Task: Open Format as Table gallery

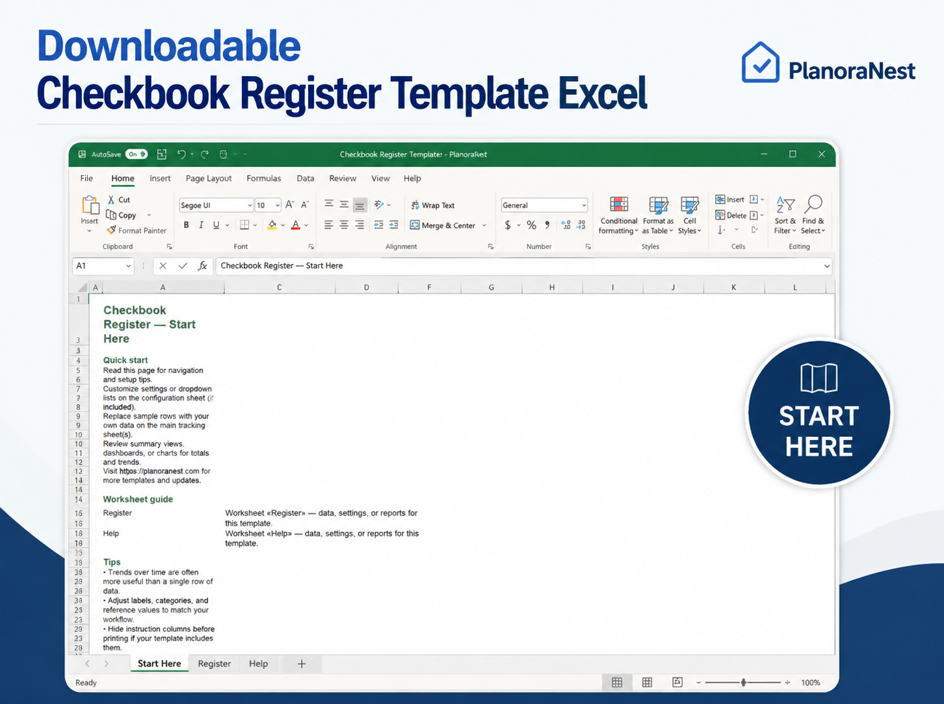Action: click(658, 215)
